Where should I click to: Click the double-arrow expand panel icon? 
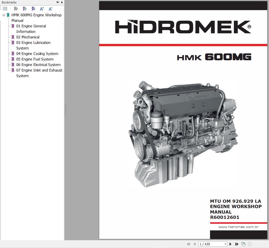coord(58,2)
